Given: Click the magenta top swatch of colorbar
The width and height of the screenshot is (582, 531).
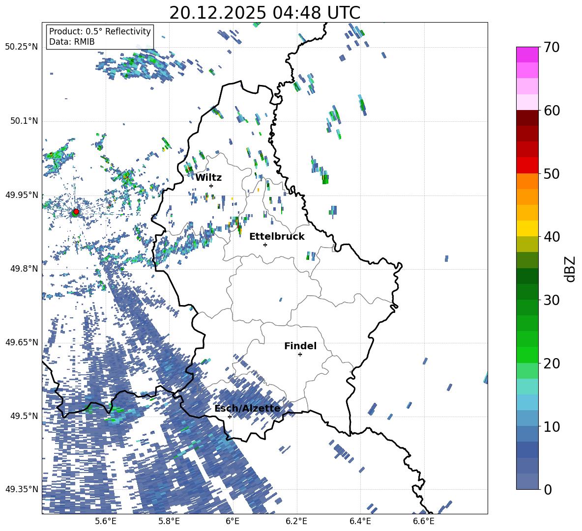Looking at the screenshot, I should (527, 55).
